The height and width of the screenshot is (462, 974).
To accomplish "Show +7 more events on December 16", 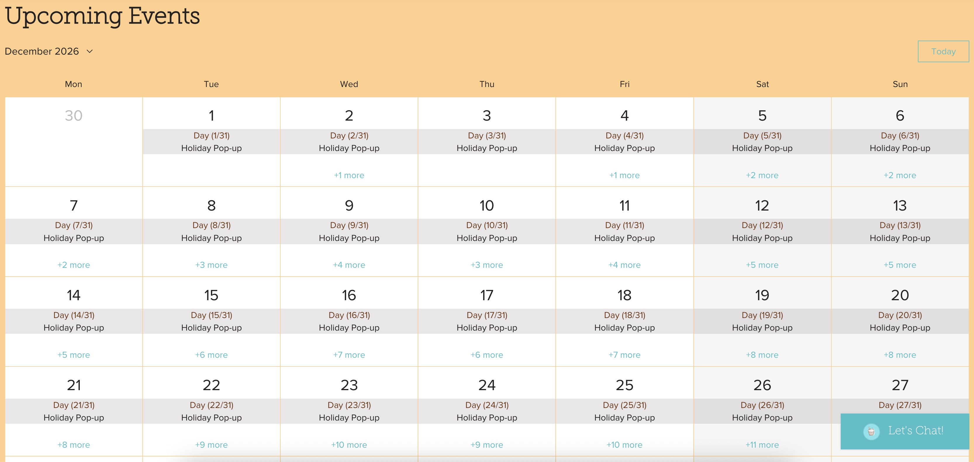I will point(349,355).
